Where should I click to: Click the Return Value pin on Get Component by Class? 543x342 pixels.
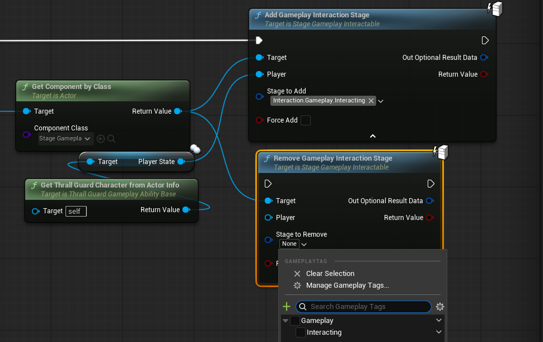coord(178,111)
